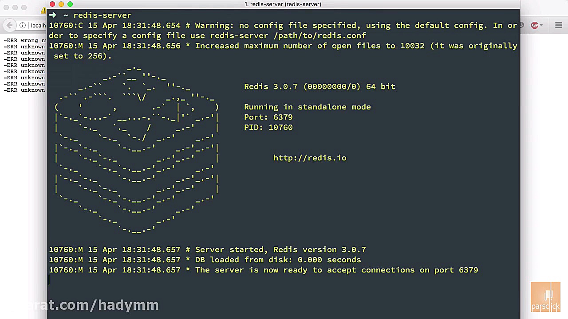Click the Redis ASCII art logo
The image size is (568, 319).
pos(137,151)
